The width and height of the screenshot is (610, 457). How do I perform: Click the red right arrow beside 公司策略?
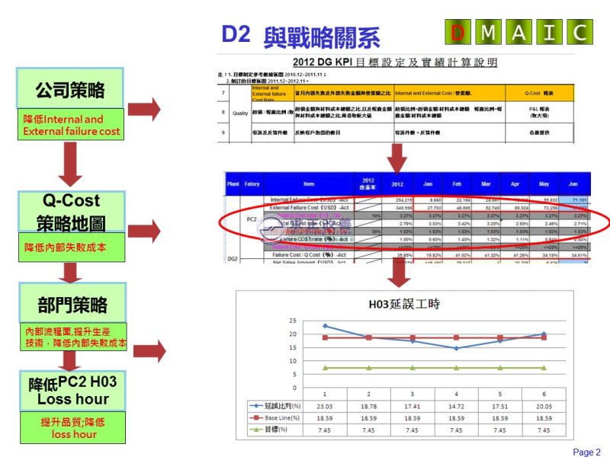coord(145,109)
